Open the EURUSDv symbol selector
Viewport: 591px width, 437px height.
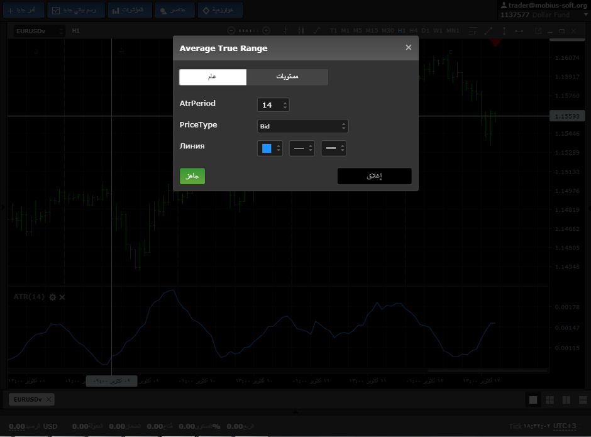tap(39, 31)
